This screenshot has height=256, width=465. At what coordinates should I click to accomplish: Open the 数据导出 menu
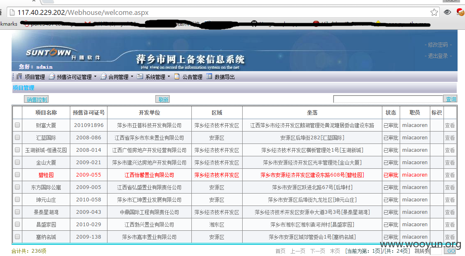click(x=224, y=77)
